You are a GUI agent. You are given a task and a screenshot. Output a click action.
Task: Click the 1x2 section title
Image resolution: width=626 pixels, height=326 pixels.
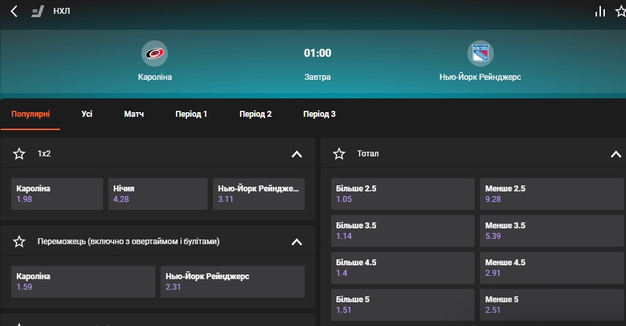[x=44, y=154]
